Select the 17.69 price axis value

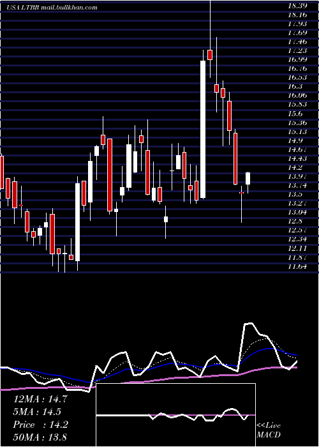coord(297,33)
